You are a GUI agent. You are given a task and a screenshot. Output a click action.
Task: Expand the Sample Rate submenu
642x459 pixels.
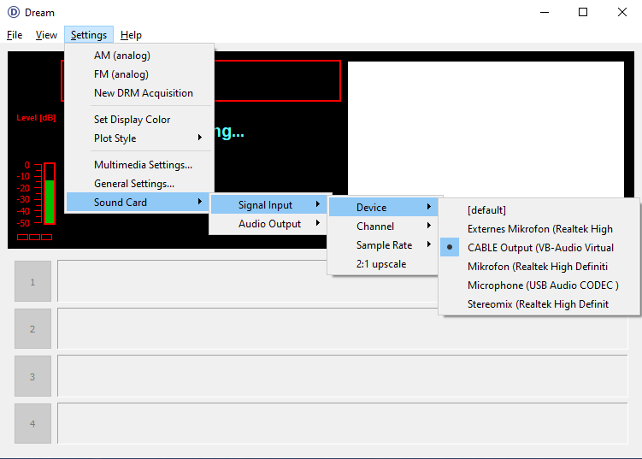(x=383, y=245)
